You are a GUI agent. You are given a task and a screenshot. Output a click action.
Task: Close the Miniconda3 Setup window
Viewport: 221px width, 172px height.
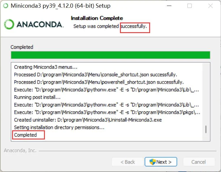(x=210, y=6)
